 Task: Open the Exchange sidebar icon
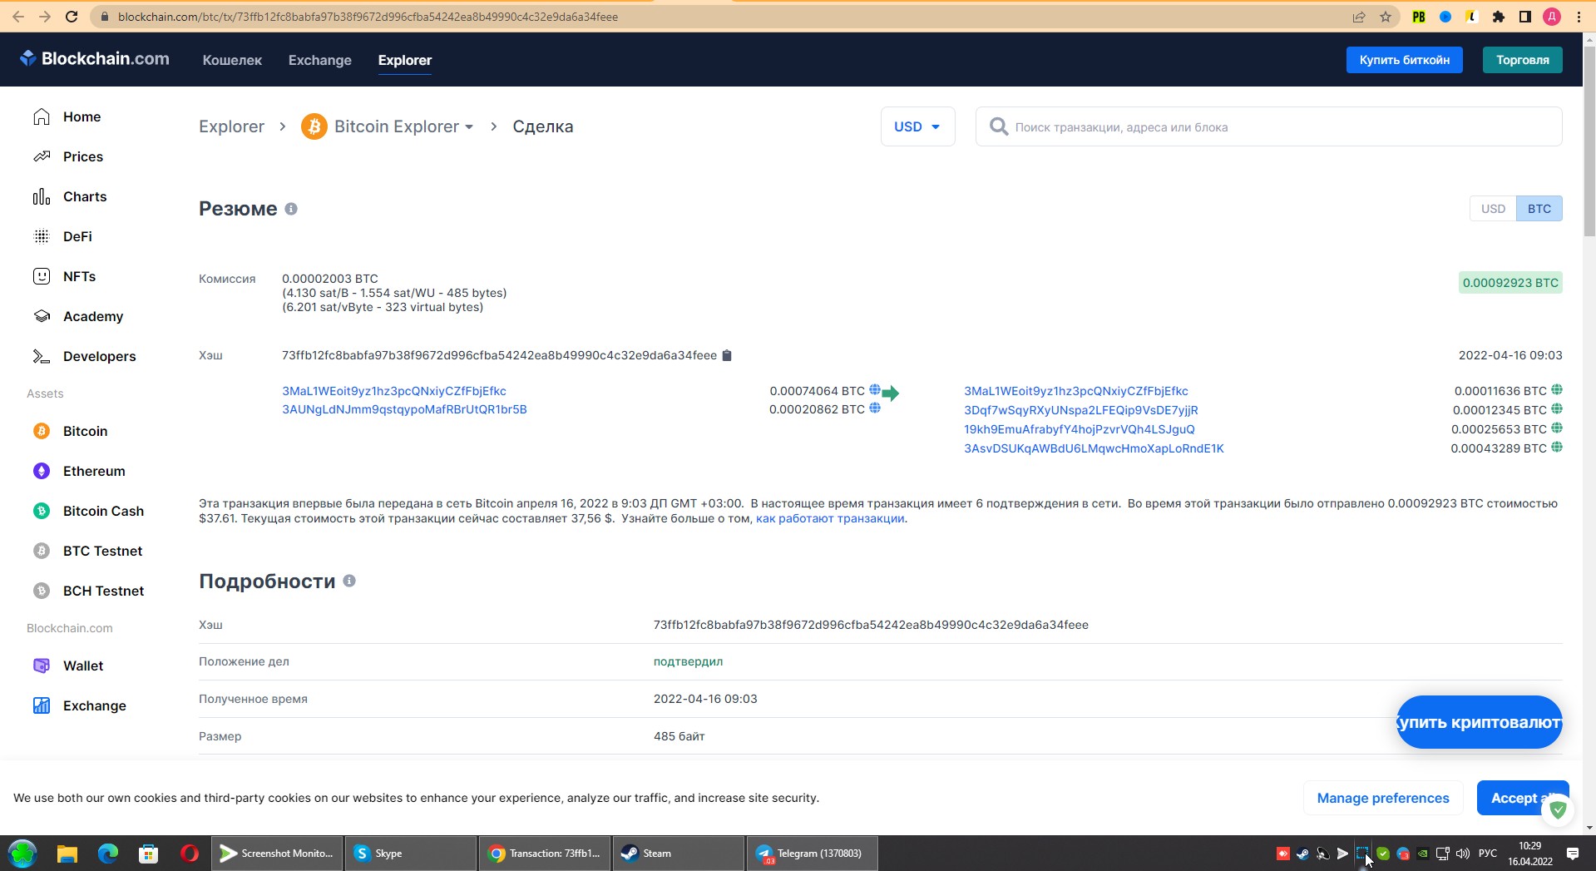[42, 705]
